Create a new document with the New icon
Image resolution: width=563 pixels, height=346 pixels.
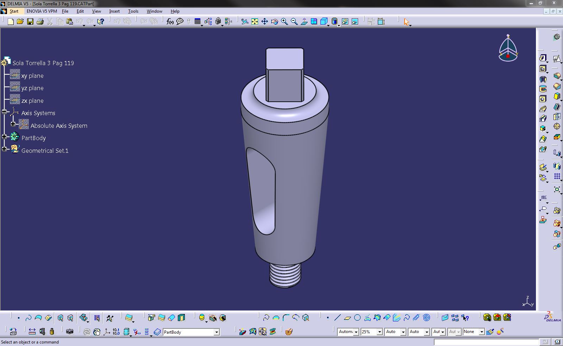[11, 22]
